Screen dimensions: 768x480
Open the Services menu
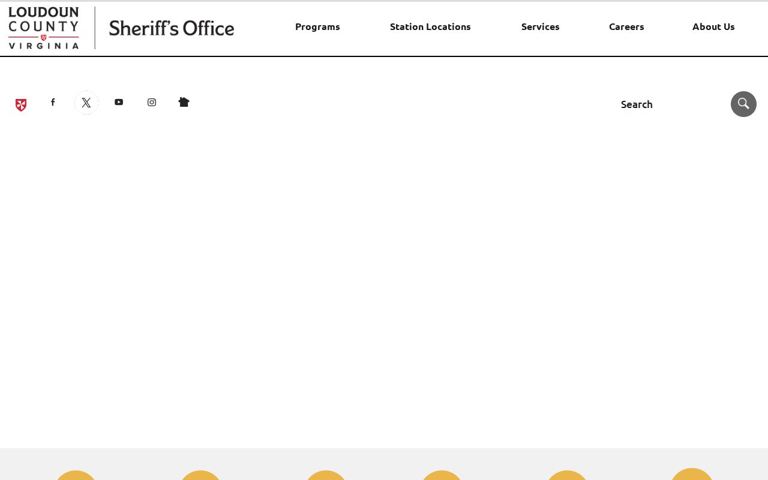[x=540, y=26]
